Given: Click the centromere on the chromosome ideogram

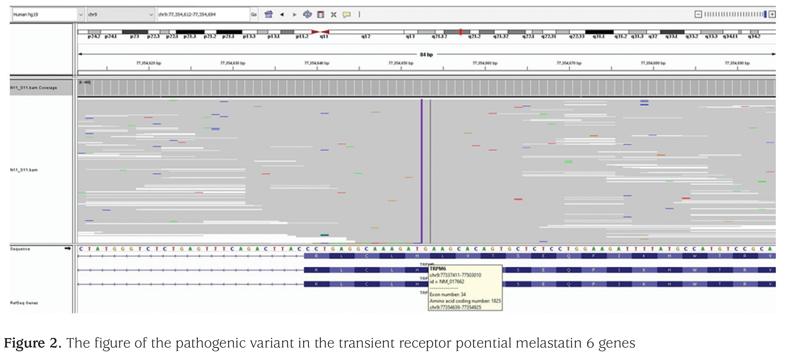Looking at the screenshot, I should point(320,32).
